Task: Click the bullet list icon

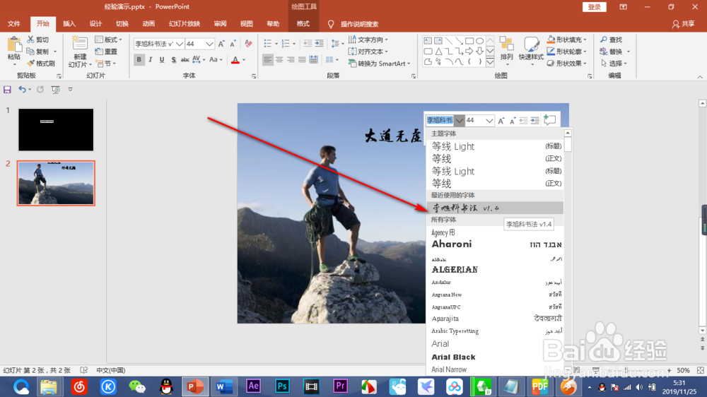Action: pos(267,44)
